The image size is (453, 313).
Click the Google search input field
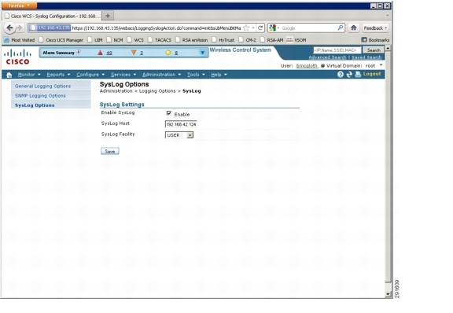(x=308, y=28)
